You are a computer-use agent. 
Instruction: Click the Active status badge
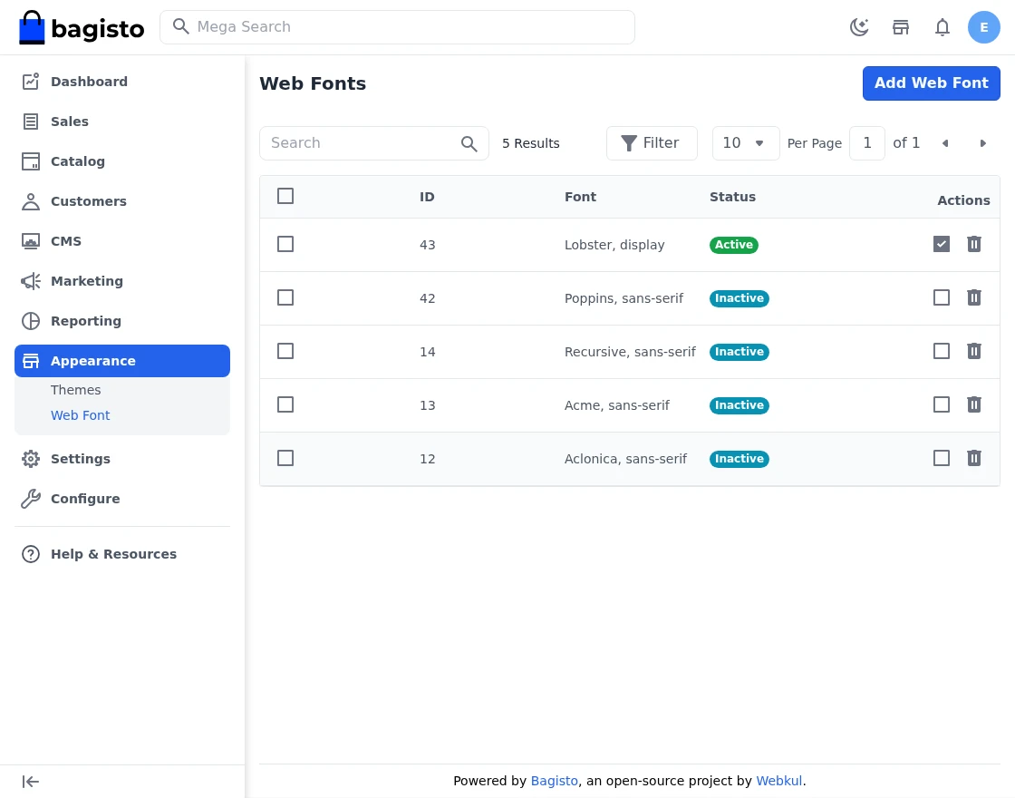pyautogui.click(x=733, y=245)
